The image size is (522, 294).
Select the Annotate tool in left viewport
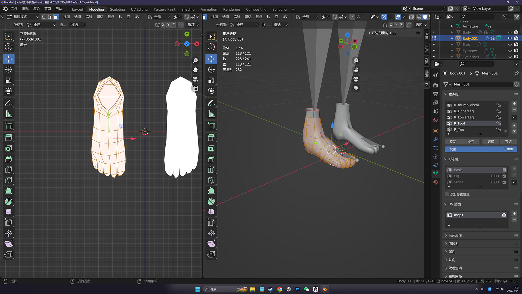(x=8, y=103)
